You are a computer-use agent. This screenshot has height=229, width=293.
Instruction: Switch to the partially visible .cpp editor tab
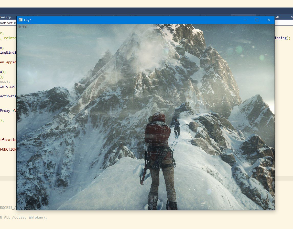6,17
